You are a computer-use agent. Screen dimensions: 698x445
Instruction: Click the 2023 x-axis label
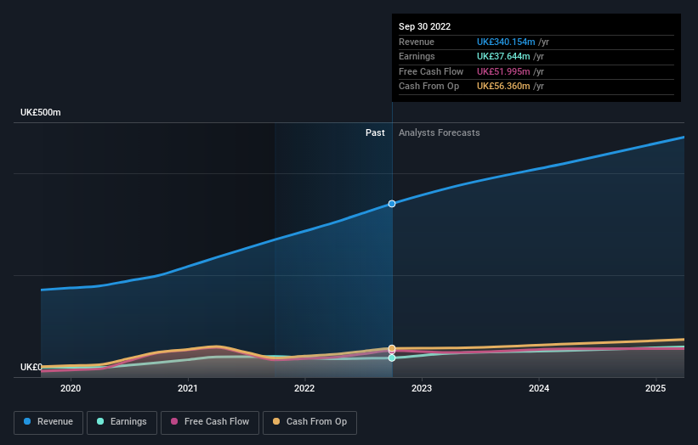tap(422, 388)
